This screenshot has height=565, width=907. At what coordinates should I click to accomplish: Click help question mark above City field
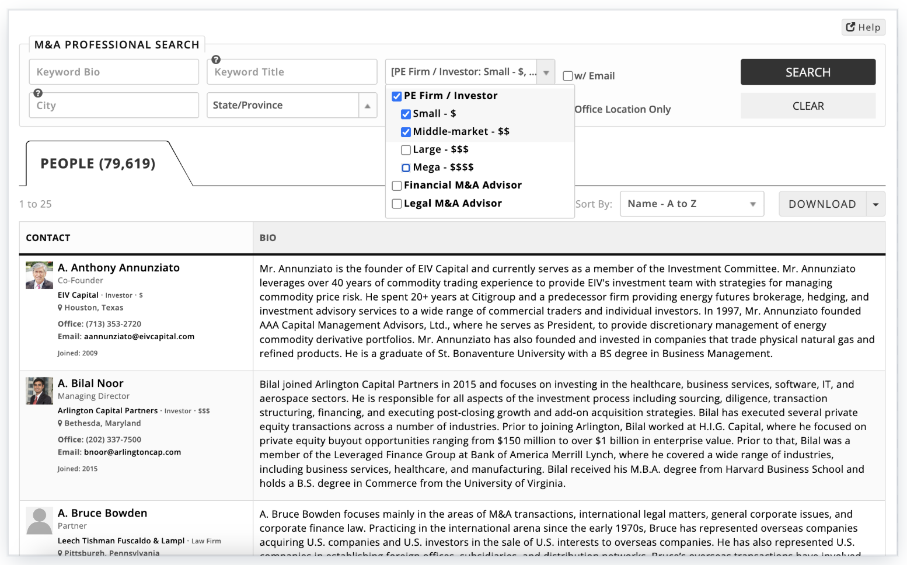(x=38, y=93)
